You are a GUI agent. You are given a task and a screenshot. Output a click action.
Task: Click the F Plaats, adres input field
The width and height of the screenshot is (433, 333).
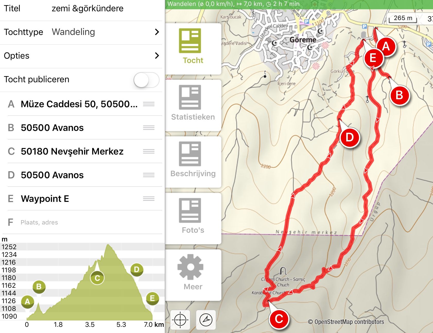pos(81,222)
